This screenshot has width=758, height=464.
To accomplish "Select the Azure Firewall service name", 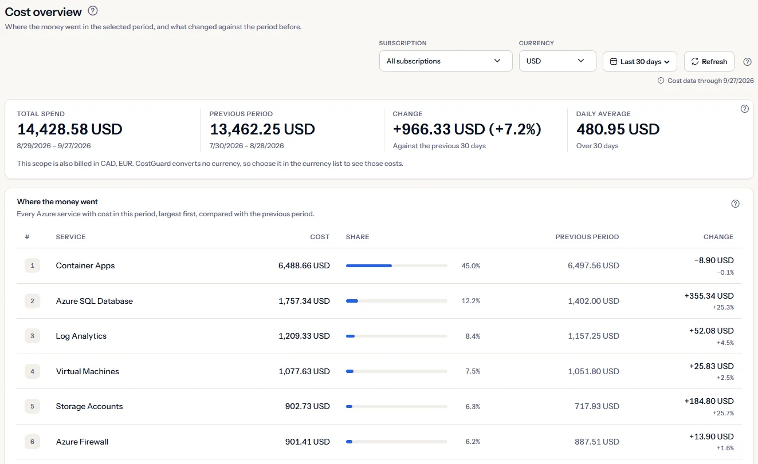I will (x=82, y=442).
